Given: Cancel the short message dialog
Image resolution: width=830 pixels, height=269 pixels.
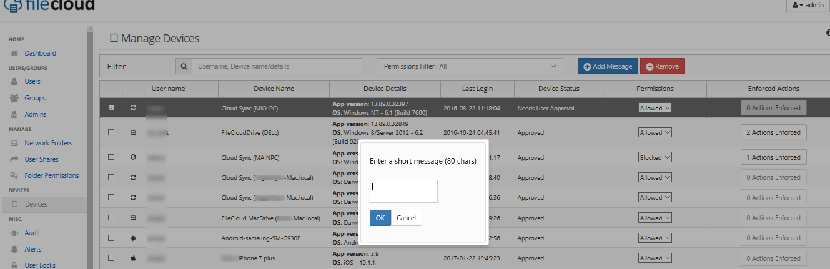Looking at the screenshot, I should [406, 218].
